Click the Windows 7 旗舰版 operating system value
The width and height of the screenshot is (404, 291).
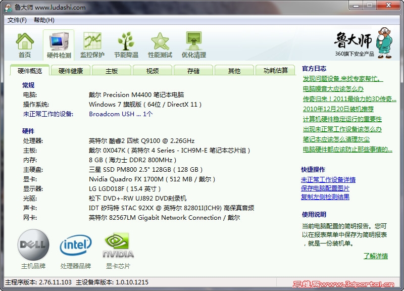tap(145, 105)
